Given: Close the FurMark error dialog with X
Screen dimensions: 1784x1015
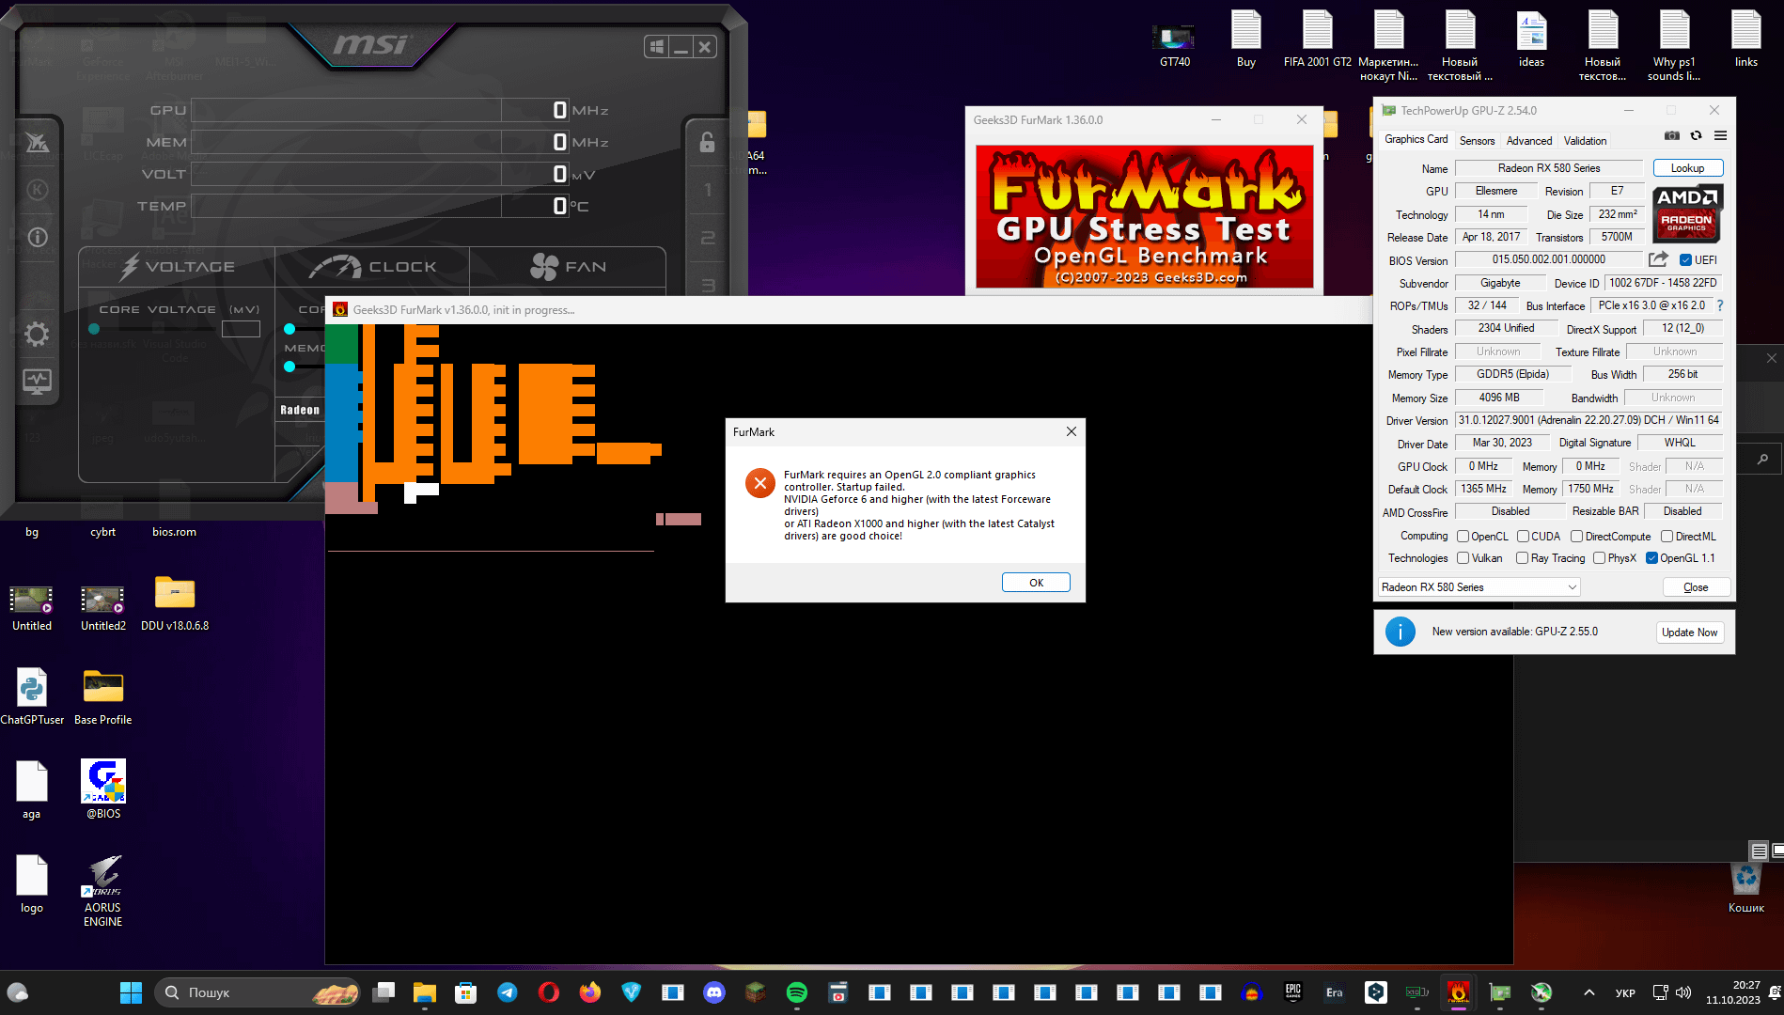Looking at the screenshot, I should click(x=1071, y=431).
